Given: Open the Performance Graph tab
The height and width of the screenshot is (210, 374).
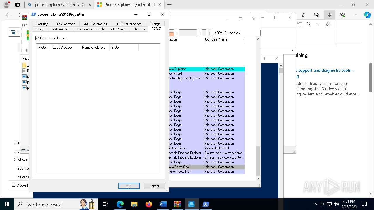Looking at the screenshot, I should (90, 29).
